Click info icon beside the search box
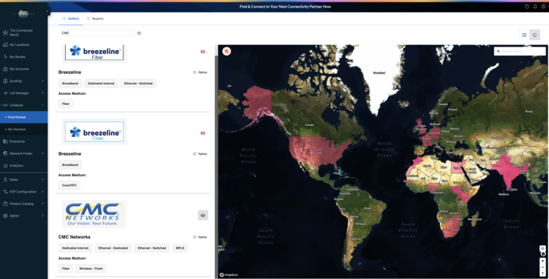This screenshot has width=549, height=279. point(139,33)
